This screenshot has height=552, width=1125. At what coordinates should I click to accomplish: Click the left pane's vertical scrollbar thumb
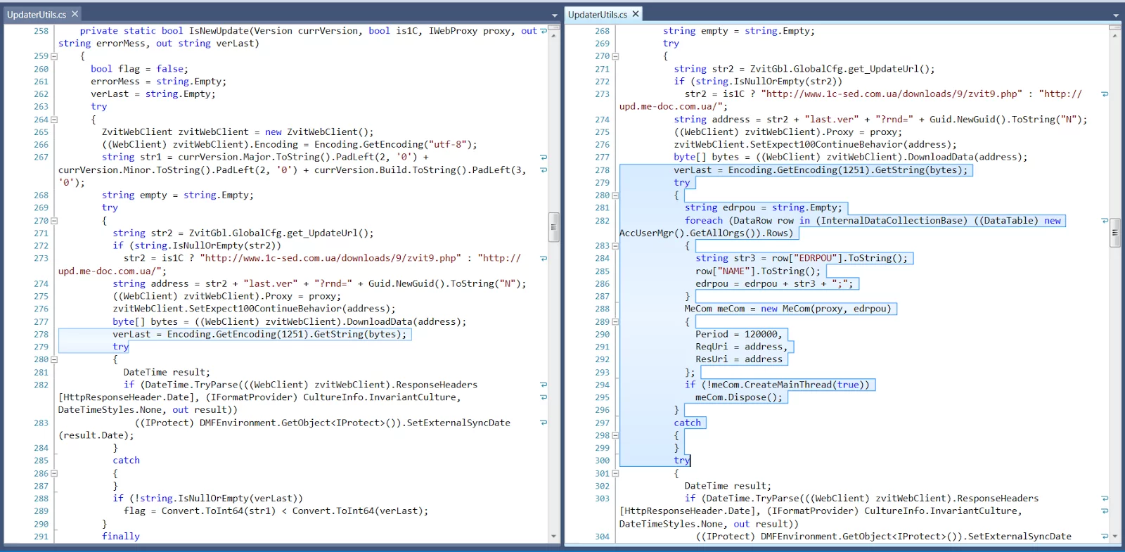554,227
